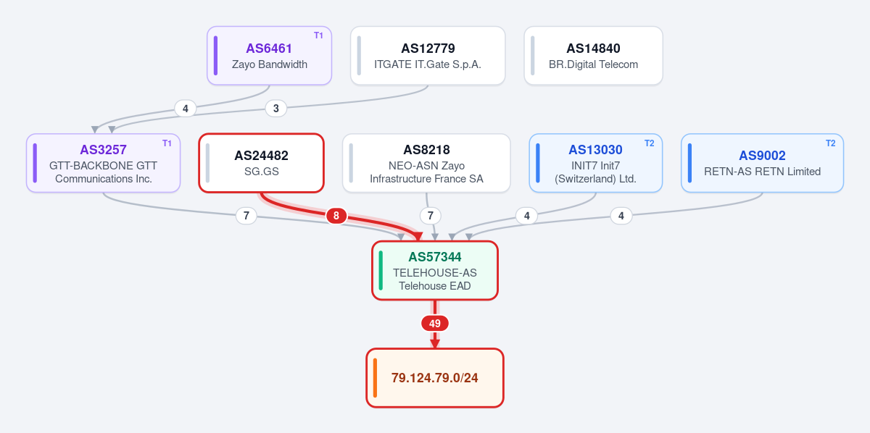Click the green color bar on AS57344
The width and height of the screenshot is (870, 433).
tap(381, 270)
